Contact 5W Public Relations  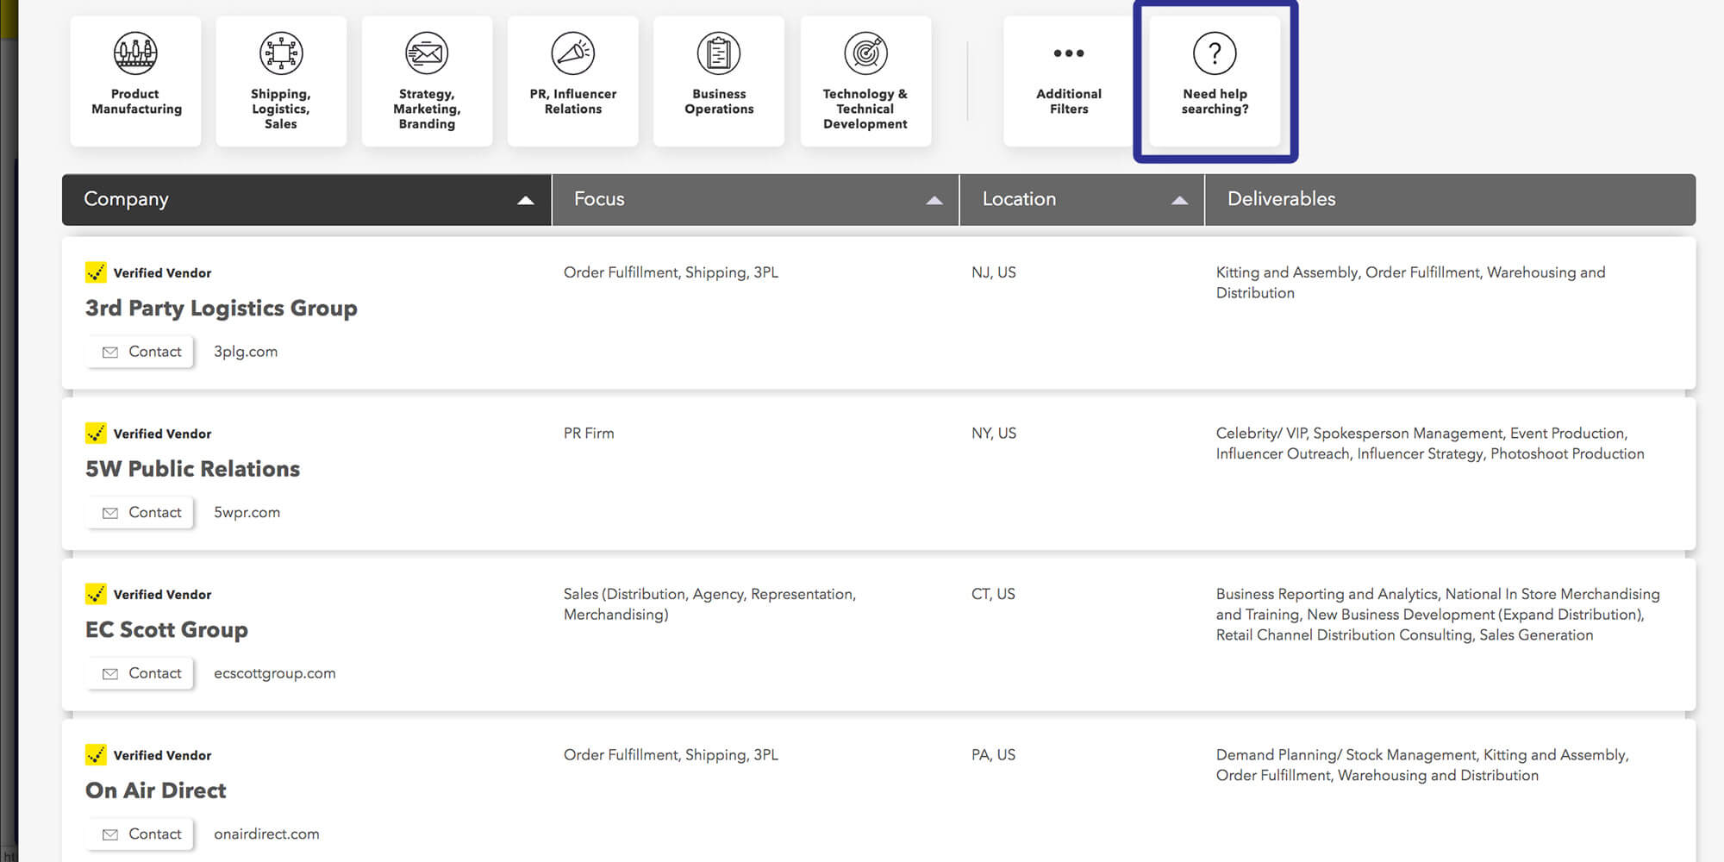pos(141,513)
